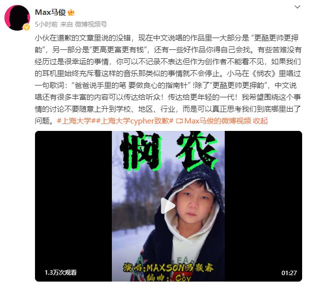Image resolution: width=311 pixels, height=288 pixels.
Task: Click the 1.3万次观看 view count
Action: [61, 273]
